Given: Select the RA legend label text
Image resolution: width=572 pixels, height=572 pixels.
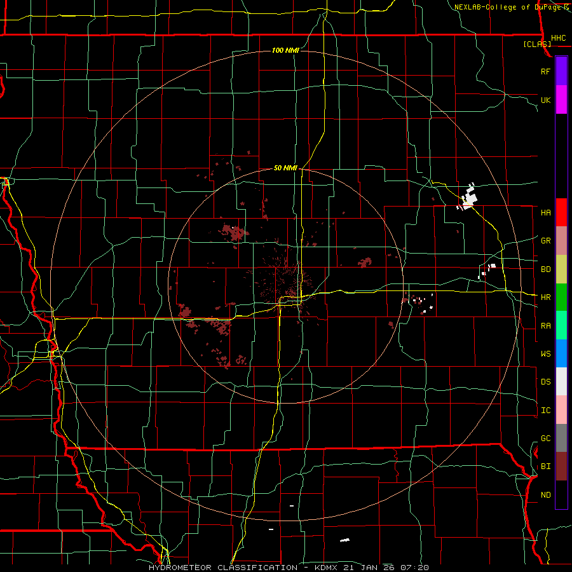Looking at the screenshot, I should (545, 326).
